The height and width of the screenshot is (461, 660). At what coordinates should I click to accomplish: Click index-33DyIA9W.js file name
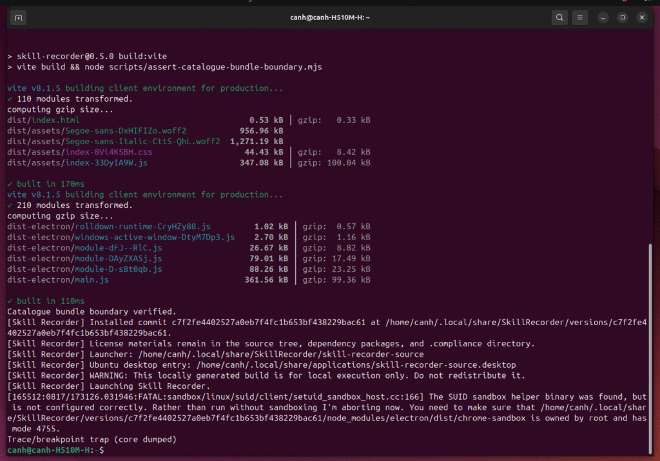[x=106, y=163]
